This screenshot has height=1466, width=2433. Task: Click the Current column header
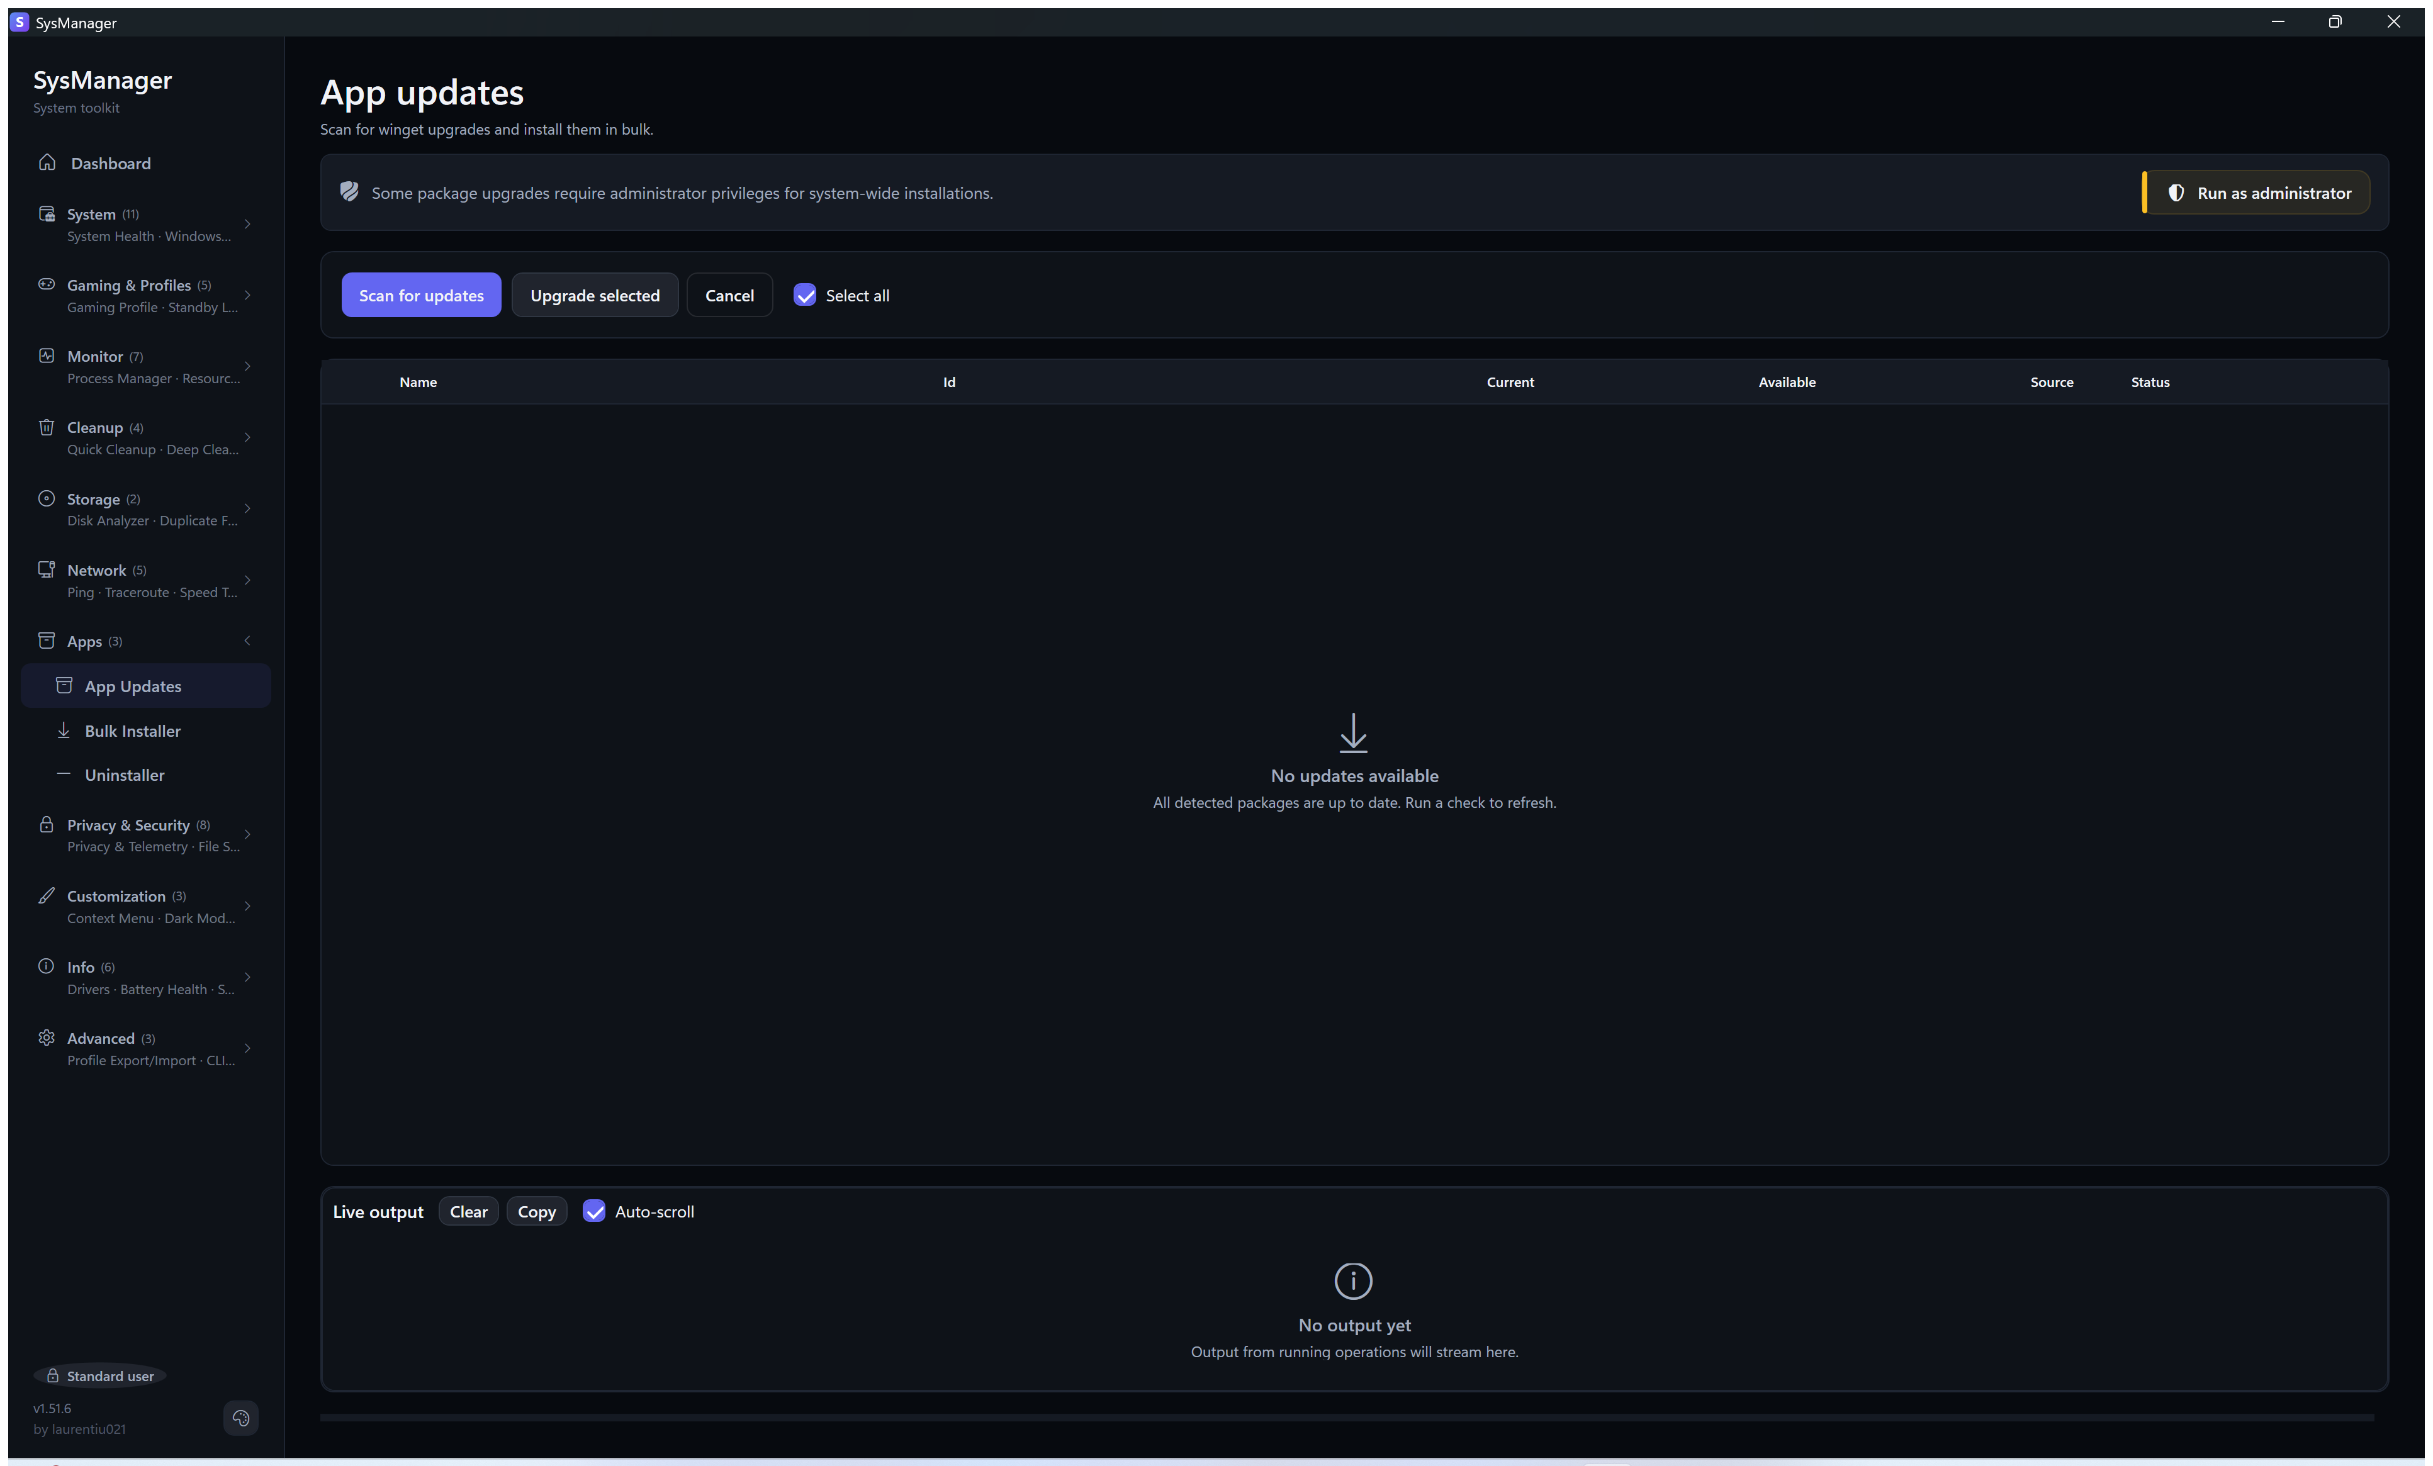[x=1511, y=382]
